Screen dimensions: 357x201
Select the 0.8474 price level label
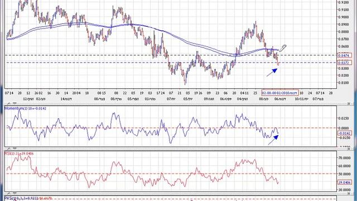pos(345,55)
